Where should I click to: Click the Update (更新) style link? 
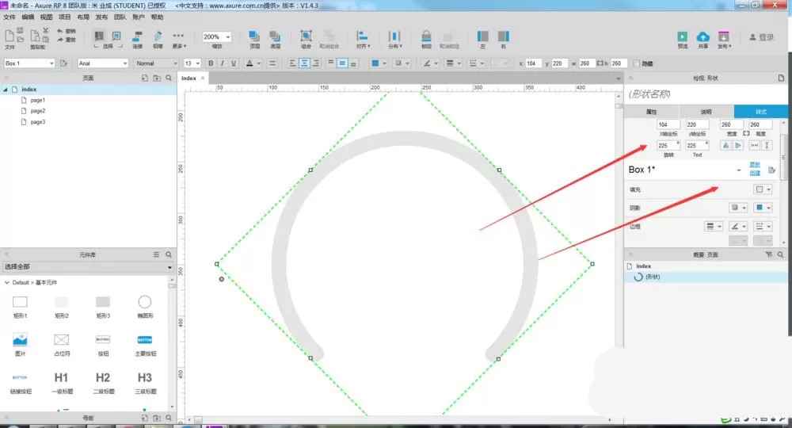(x=755, y=165)
